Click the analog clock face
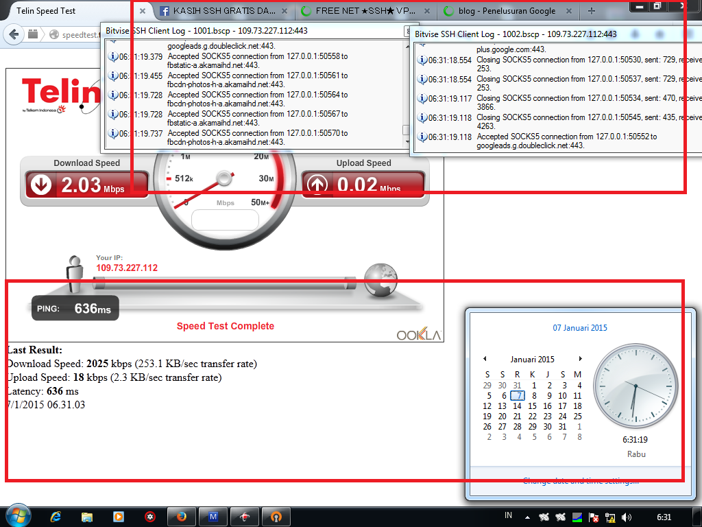Viewport: 702px width, 527px height. click(x=636, y=386)
